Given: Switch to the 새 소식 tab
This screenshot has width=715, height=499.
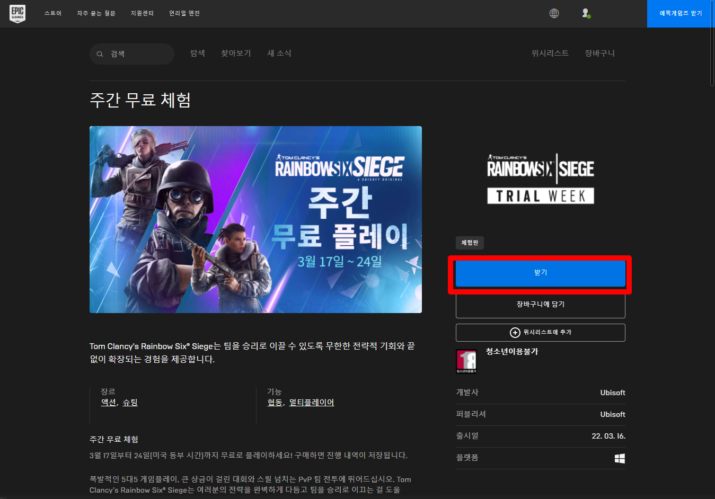Looking at the screenshot, I should (279, 54).
